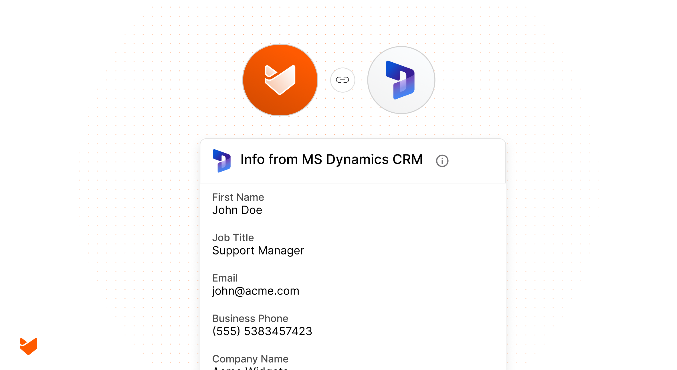Select the orange Trengo fox icon
The width and height of the screenshot is (677, 370).
[x=280, y=80]
